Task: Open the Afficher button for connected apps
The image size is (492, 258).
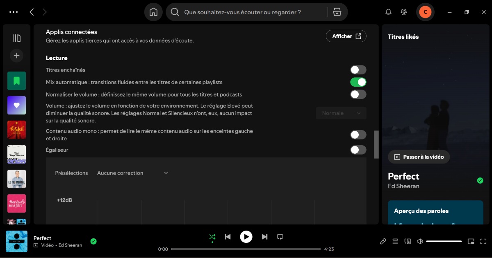Action: point(346,36)
